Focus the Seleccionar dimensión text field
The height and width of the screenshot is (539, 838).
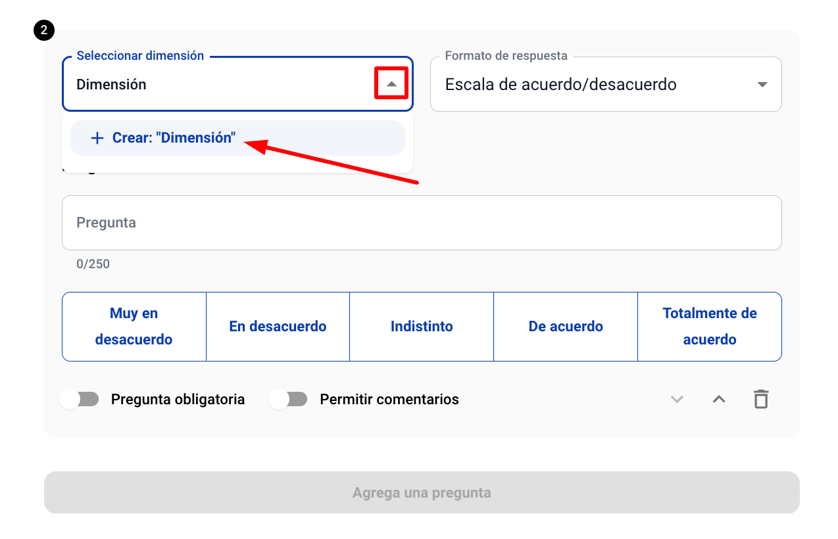coord(217,85)
